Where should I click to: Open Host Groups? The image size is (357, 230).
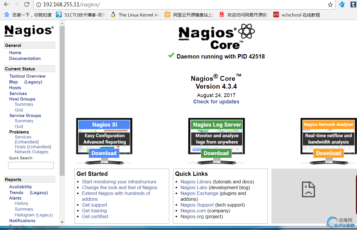pos(22,99)
